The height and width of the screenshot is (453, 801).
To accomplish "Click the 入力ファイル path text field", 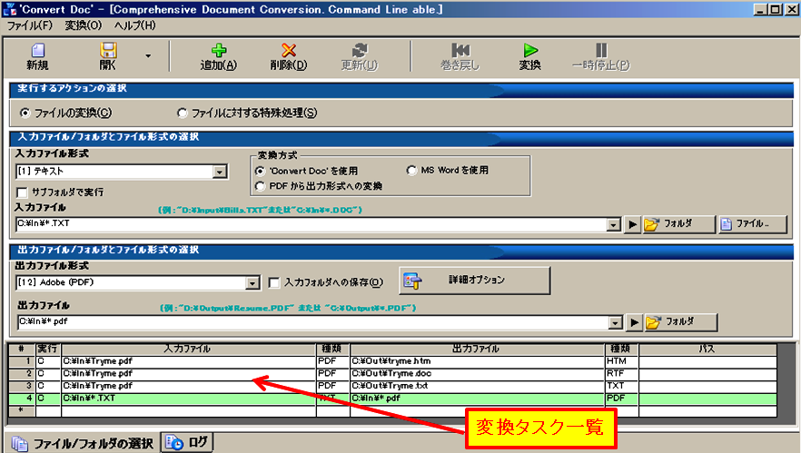I will (311, 224).
